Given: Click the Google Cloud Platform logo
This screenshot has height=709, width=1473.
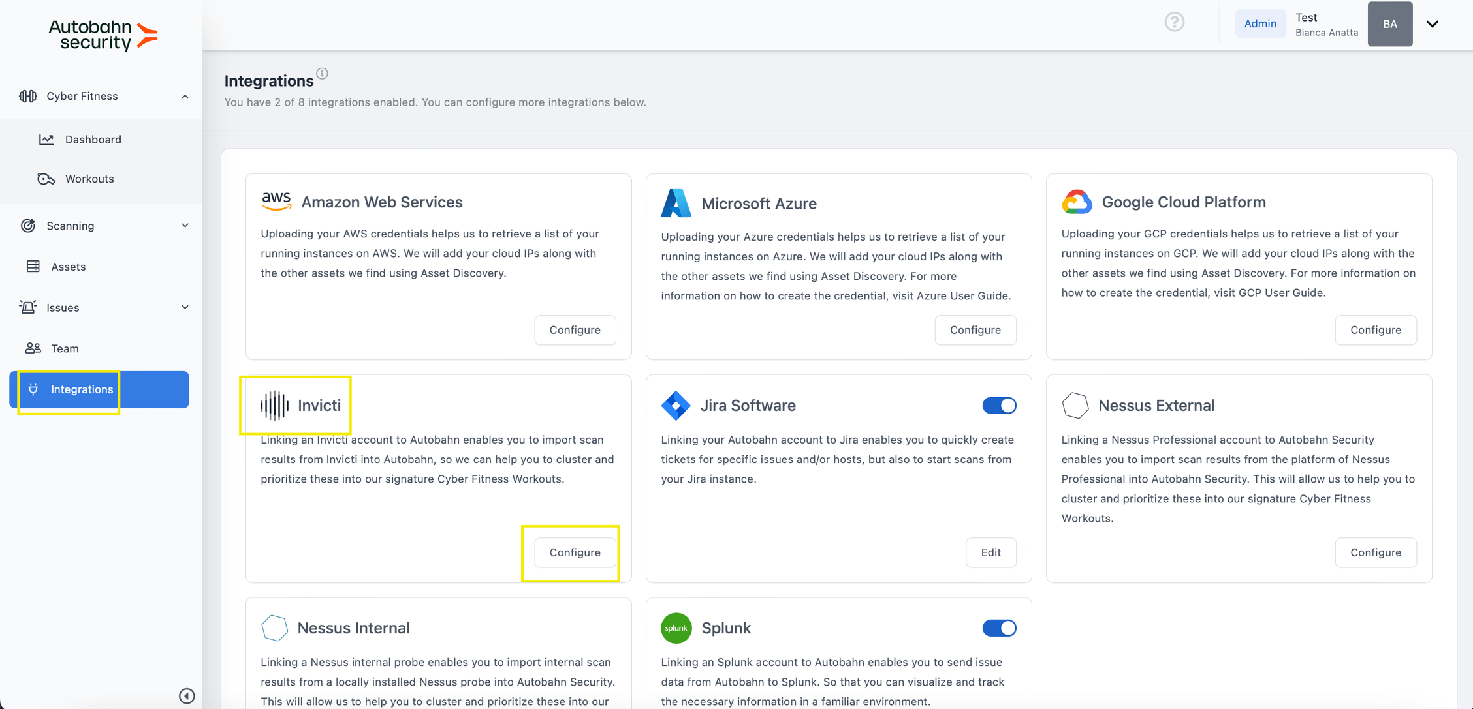Looking at the screenshot, I should 1077,202.
